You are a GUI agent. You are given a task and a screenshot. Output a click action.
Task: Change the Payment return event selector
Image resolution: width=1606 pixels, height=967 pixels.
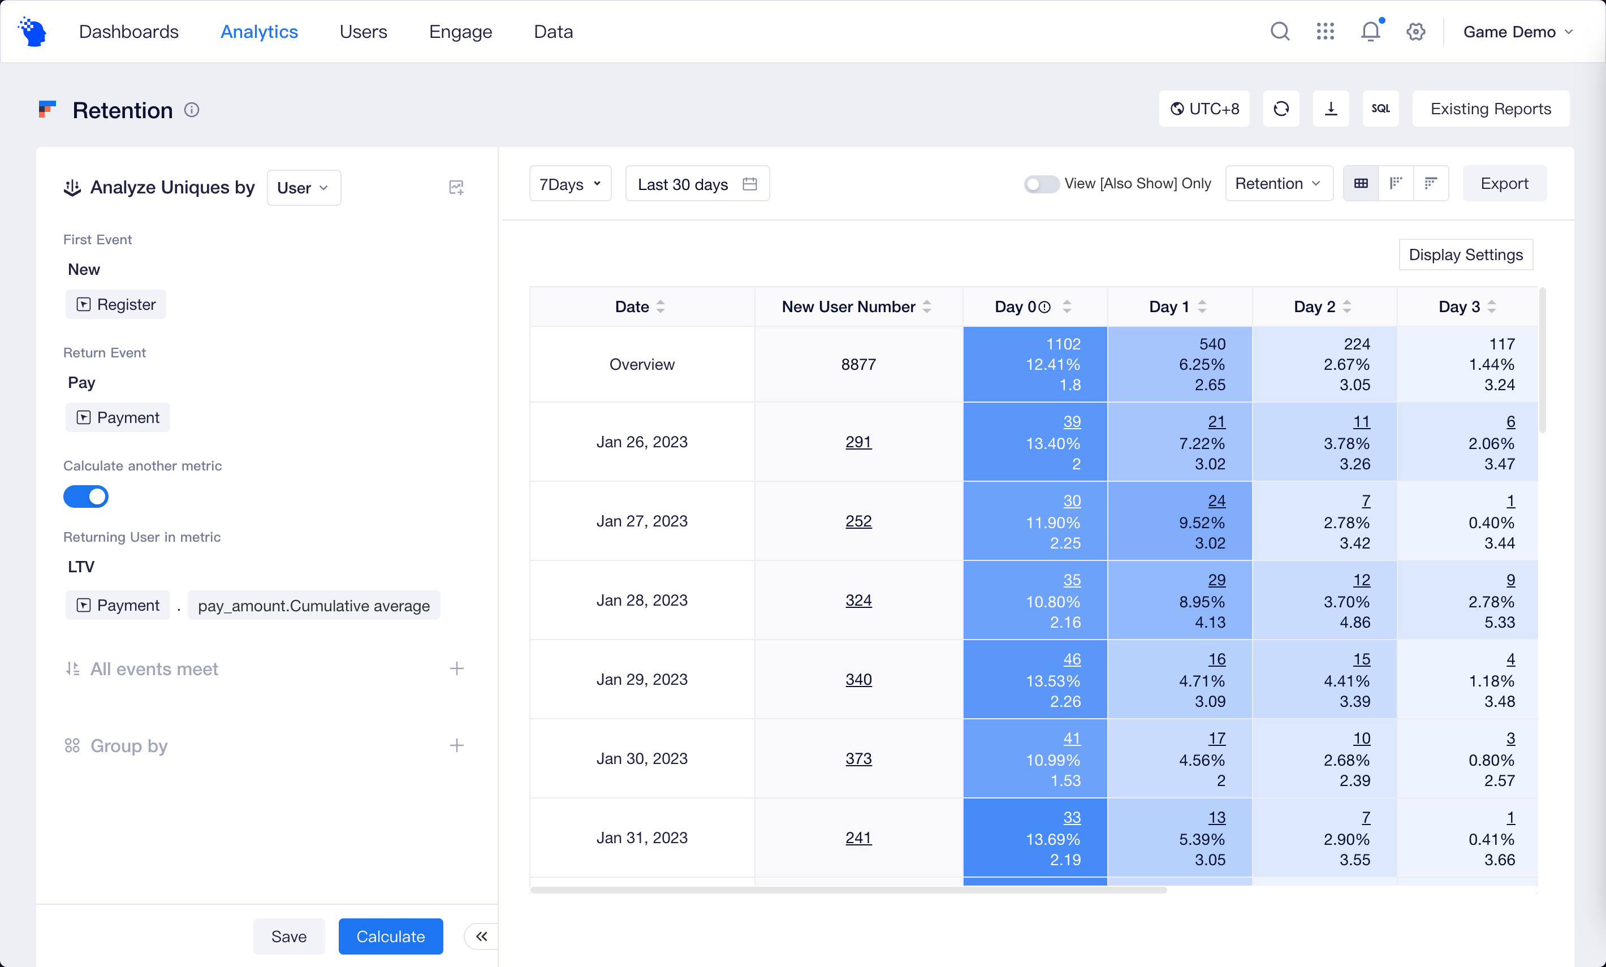click(x=118, y=417)
